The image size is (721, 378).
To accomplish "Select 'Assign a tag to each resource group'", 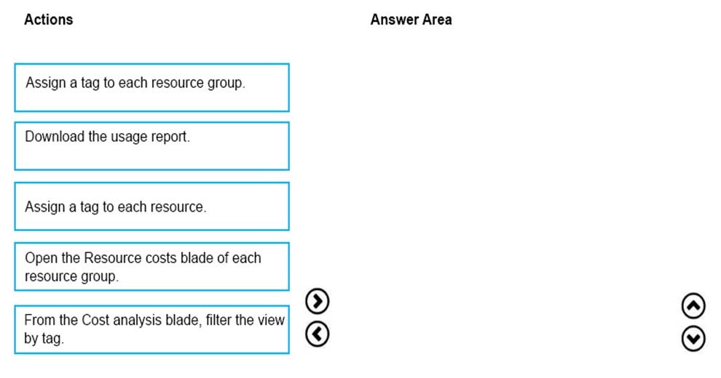I will click(x=151, y=88).
